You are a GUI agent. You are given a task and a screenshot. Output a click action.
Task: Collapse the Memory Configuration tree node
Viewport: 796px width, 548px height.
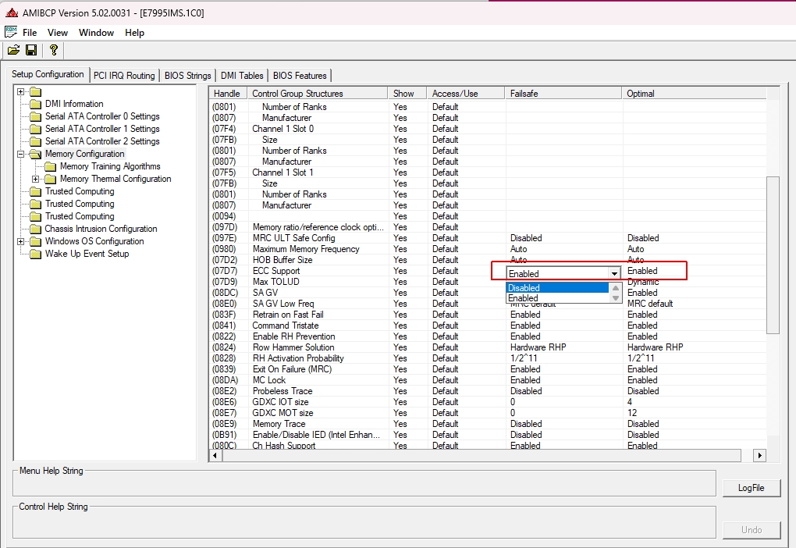pos(21,154)
